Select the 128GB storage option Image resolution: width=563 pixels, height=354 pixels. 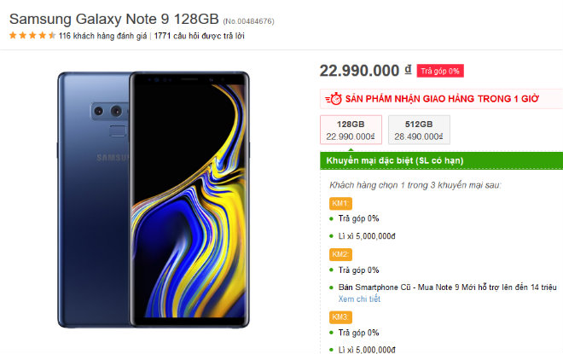click(350, 130)
